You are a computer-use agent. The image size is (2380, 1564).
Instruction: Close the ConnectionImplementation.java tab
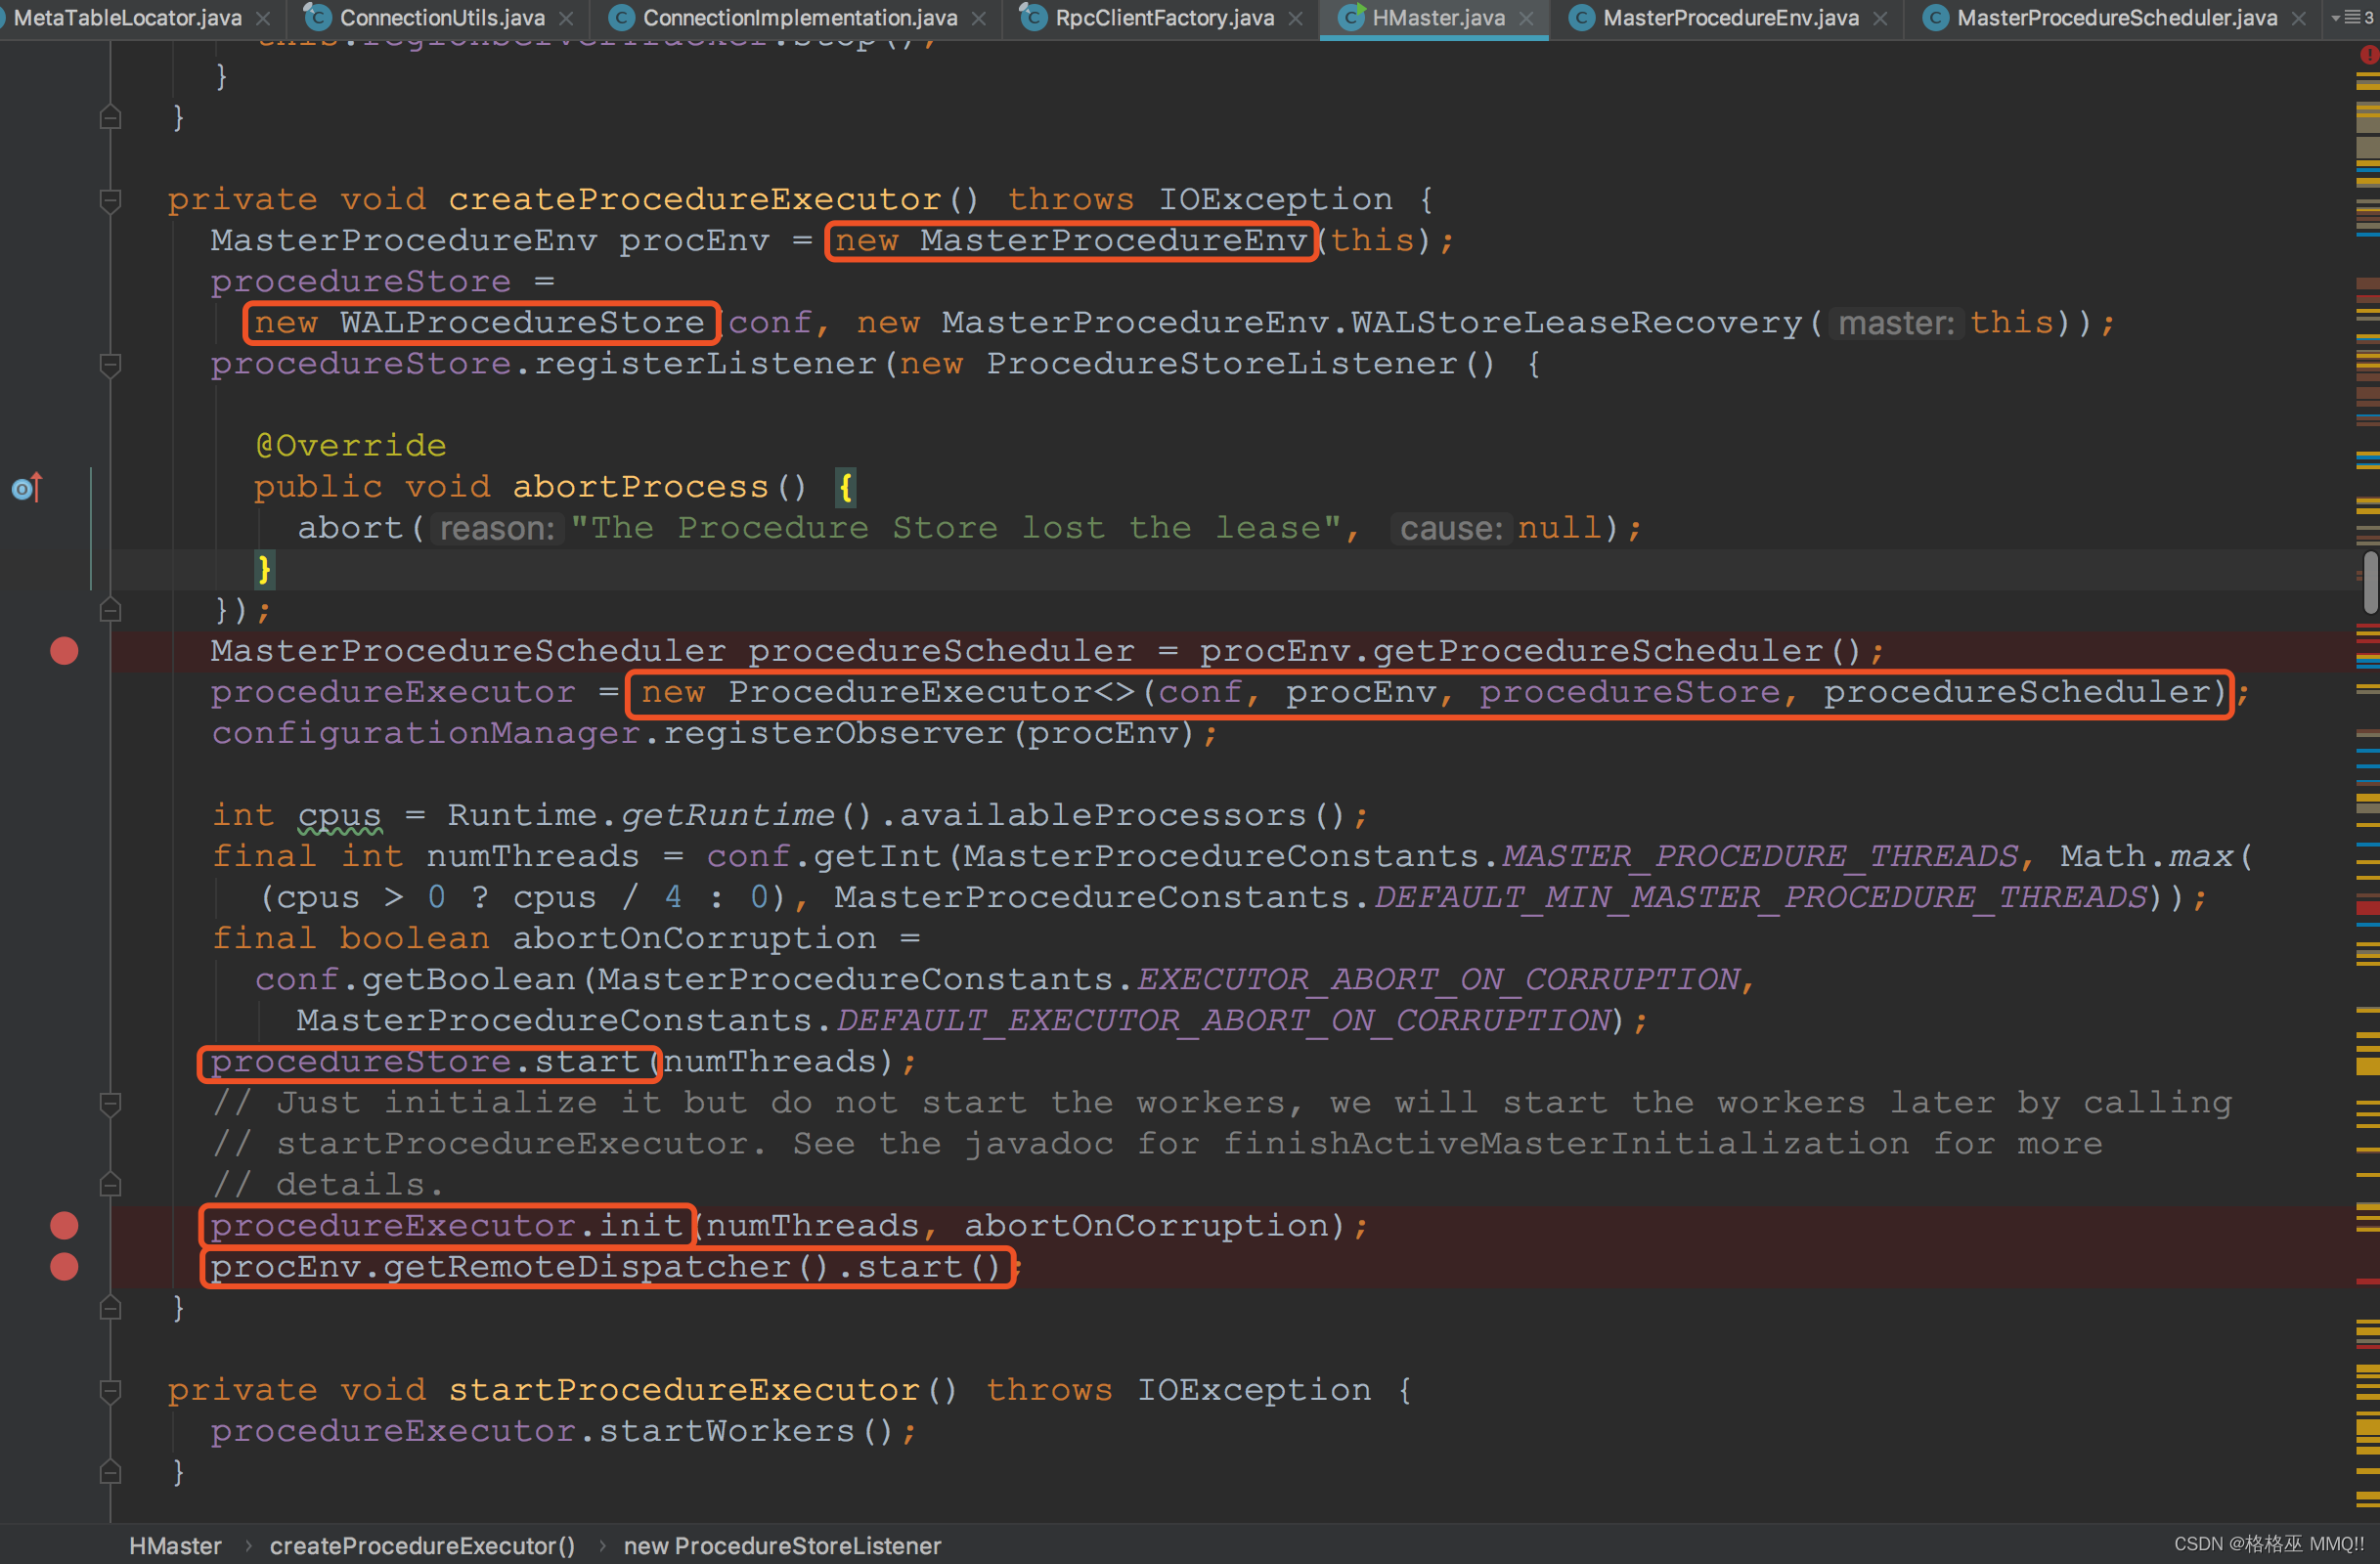click(x=979, y=18)
